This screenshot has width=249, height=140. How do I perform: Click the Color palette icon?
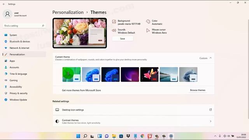pyautogui.click(x=148, y=22)
